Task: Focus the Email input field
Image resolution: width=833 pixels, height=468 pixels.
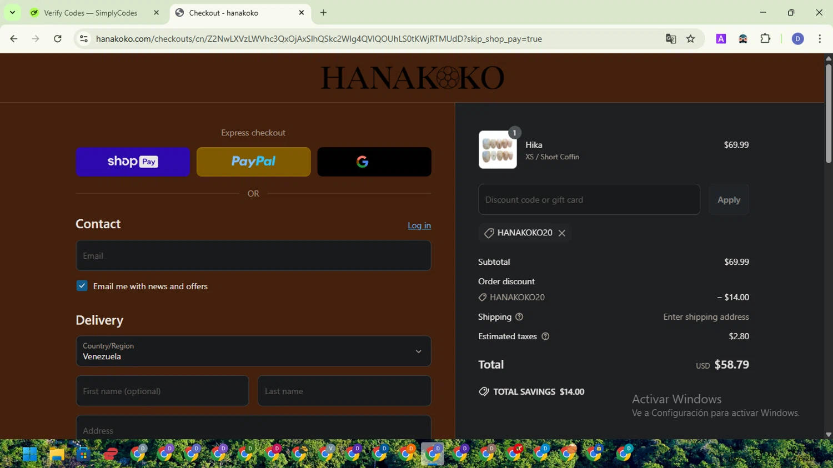Action: [x=253, y=255]
